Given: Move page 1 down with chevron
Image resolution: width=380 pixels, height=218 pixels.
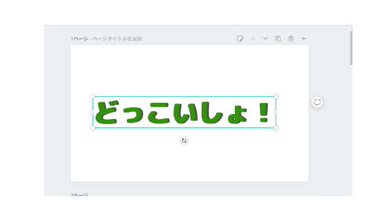Looking at the screenshot, I should (265, 39).
